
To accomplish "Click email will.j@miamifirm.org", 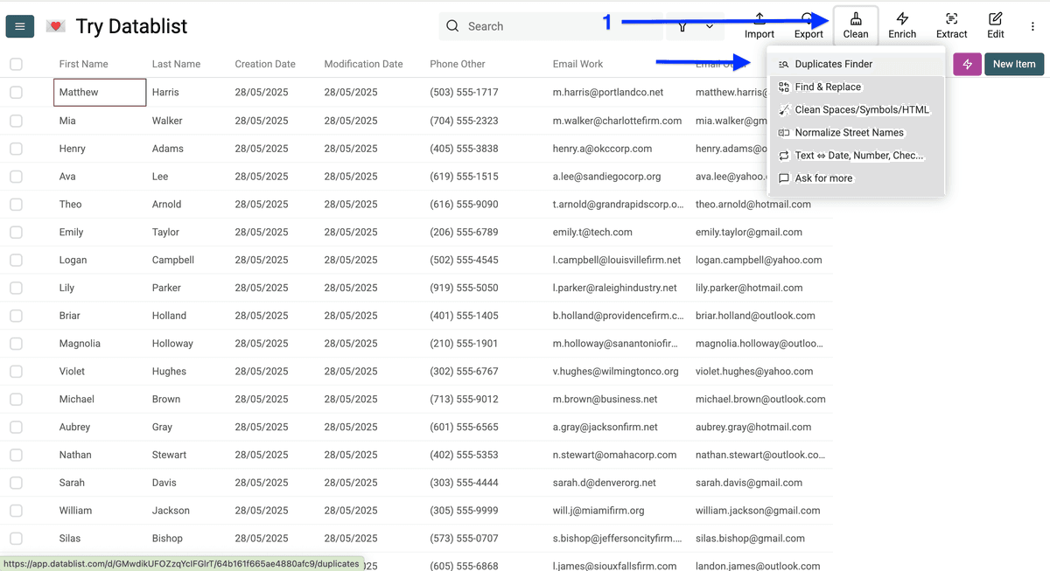I will click(x=598, y=511).
